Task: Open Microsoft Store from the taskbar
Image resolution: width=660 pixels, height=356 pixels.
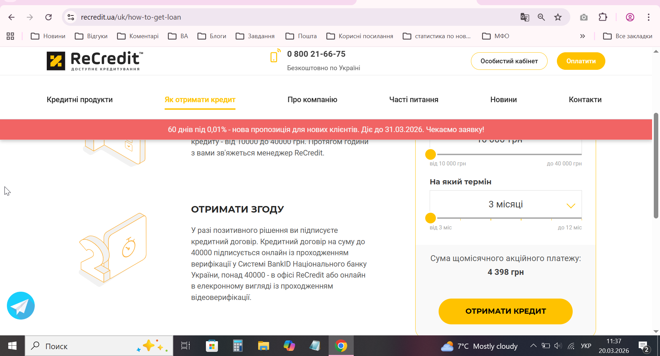Action: coord(212,346)
